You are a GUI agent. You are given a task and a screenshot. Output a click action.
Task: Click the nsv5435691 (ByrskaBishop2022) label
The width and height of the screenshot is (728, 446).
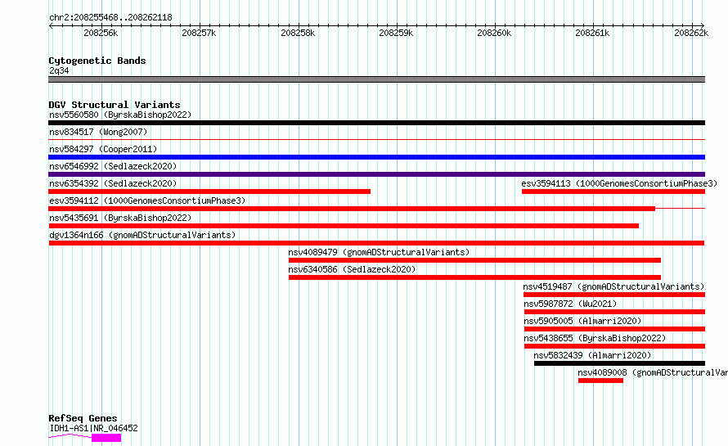(x=120, y=218)
